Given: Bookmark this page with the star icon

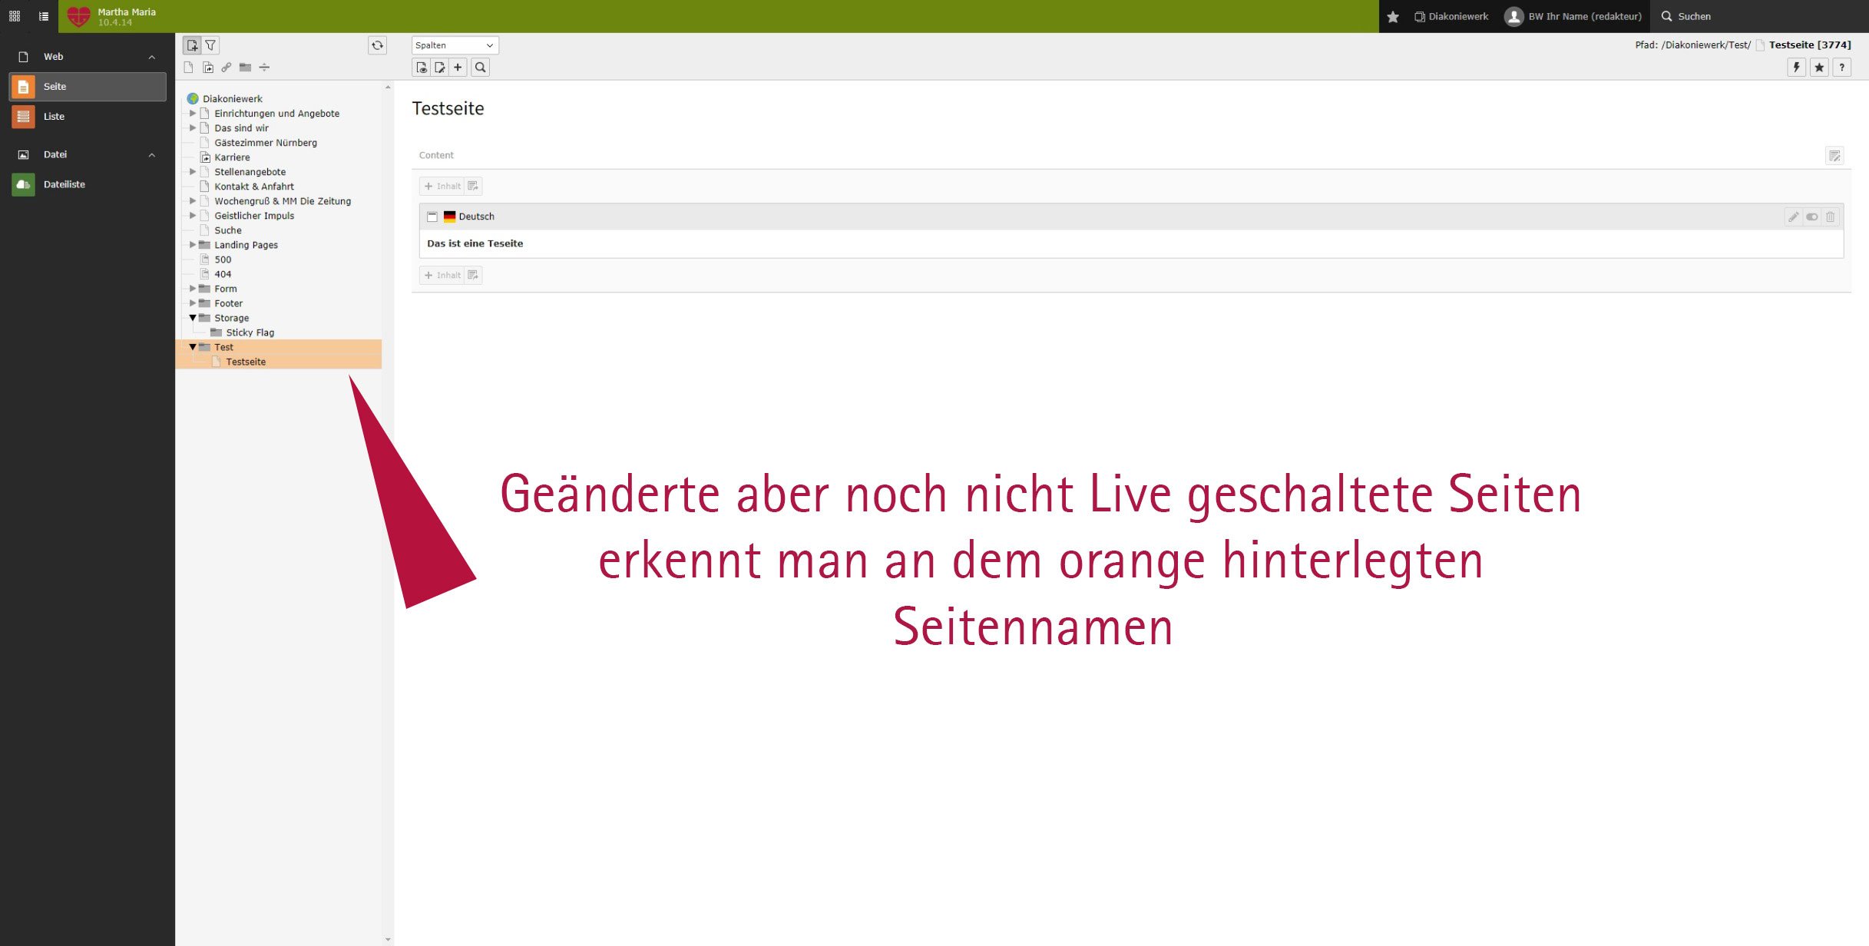Looking at the screenshot, I should [1818, 68].
